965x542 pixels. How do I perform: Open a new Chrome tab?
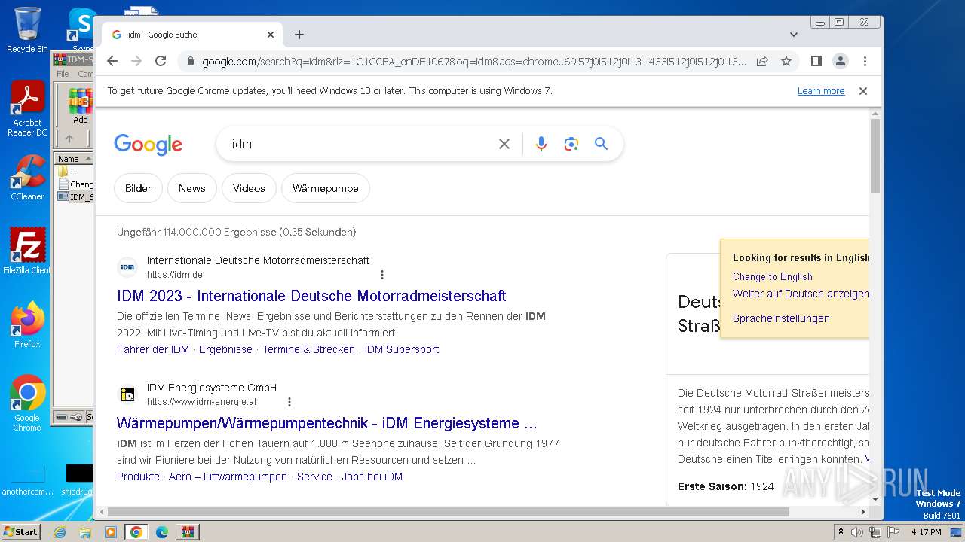click(299, 35)
